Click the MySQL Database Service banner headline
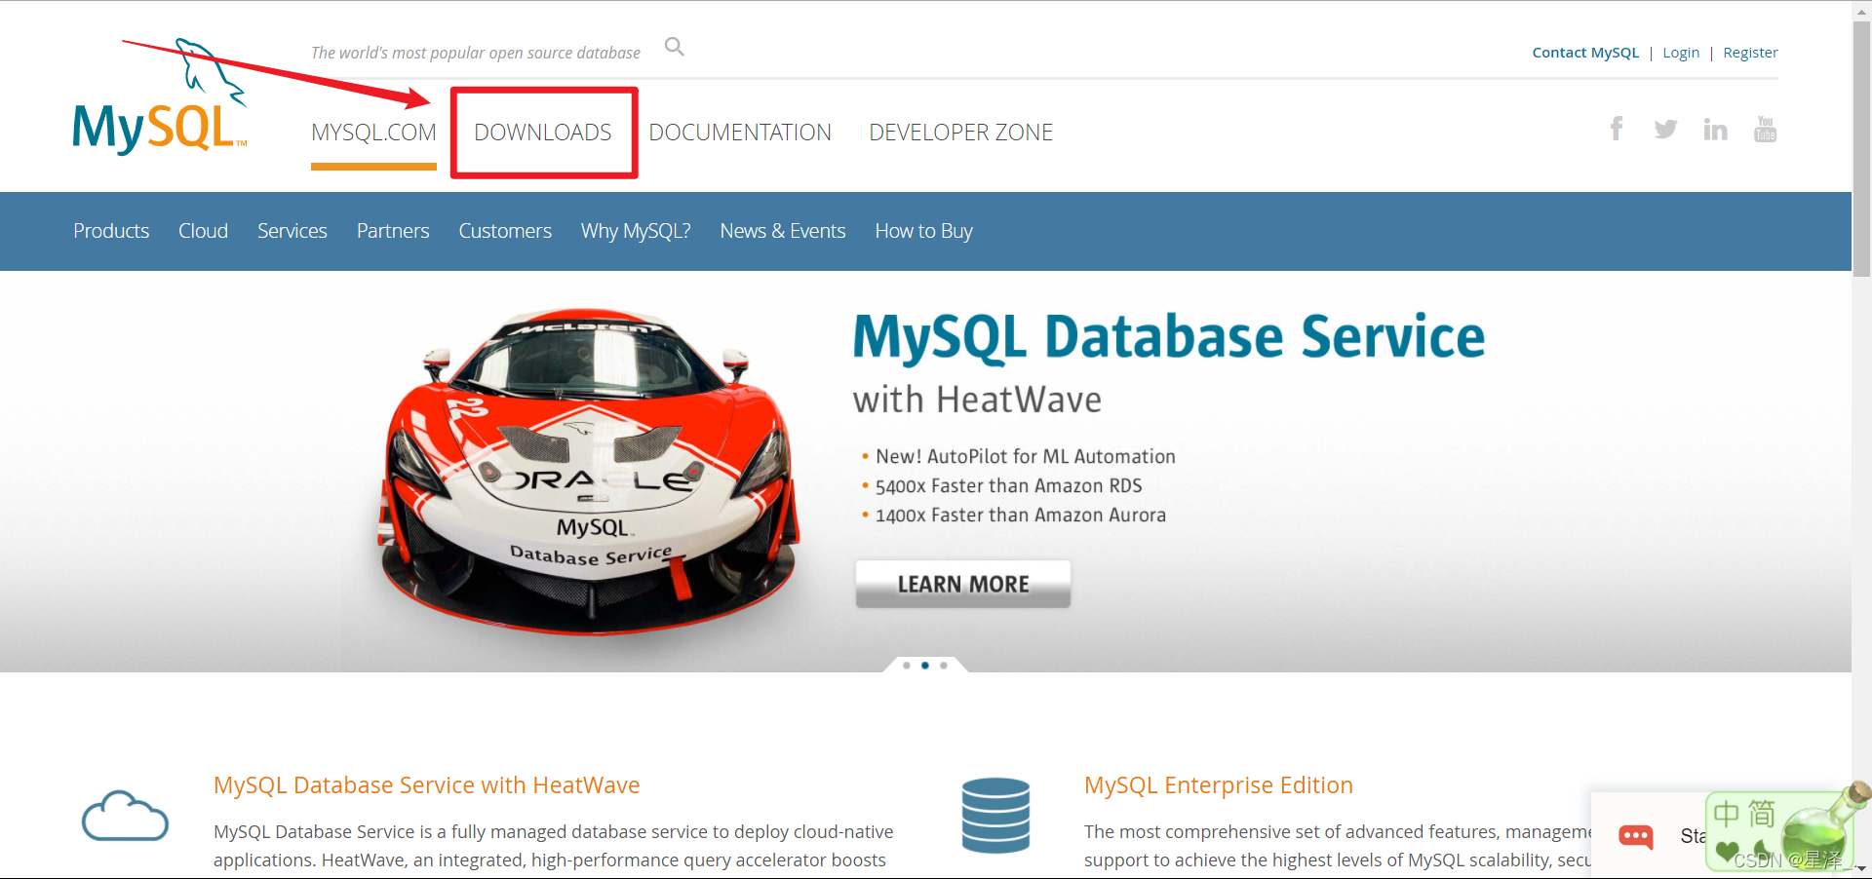This screenshot has width=1872, height=879. [x=1169, y=337]
